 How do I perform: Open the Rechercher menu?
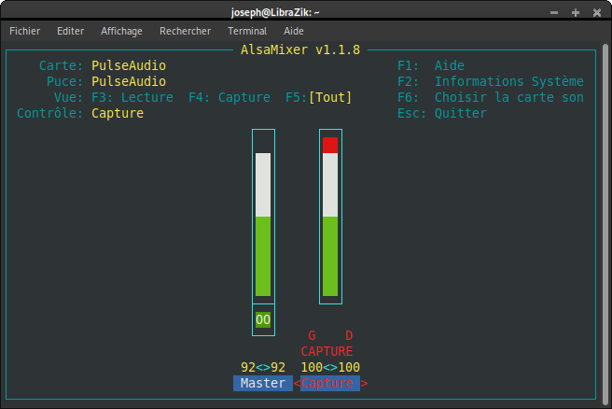click(x=185, y=31)
